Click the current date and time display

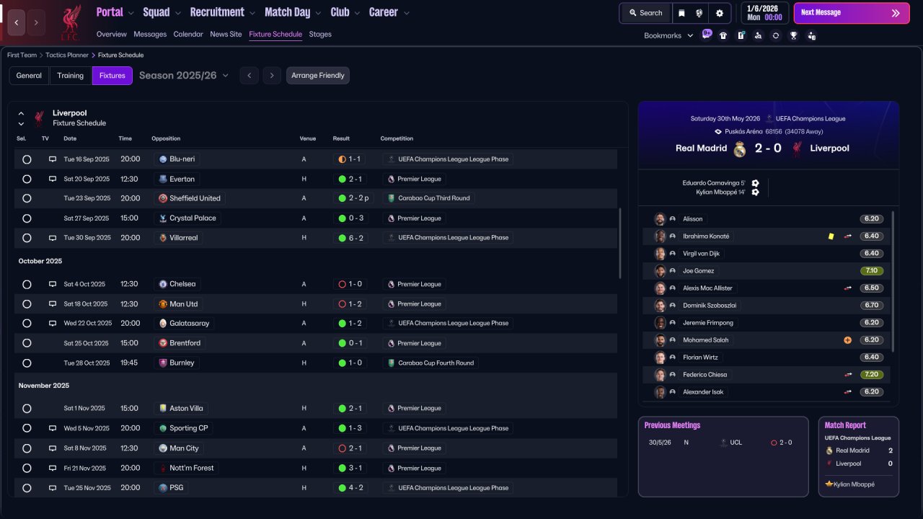764,13
